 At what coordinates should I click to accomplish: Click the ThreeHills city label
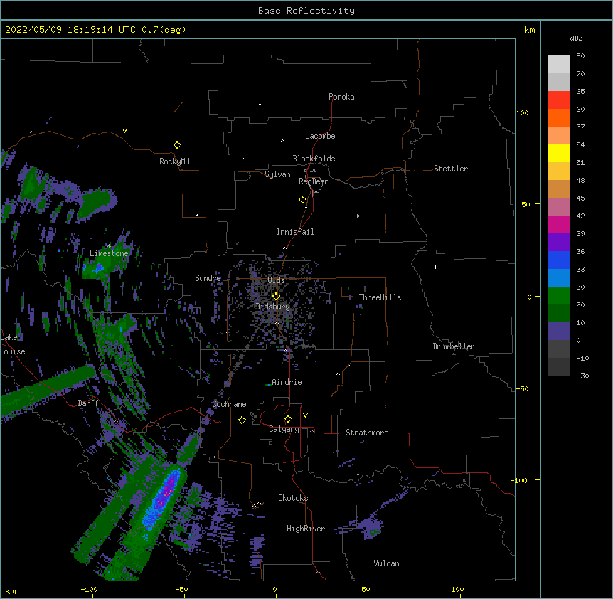point(380,297)
